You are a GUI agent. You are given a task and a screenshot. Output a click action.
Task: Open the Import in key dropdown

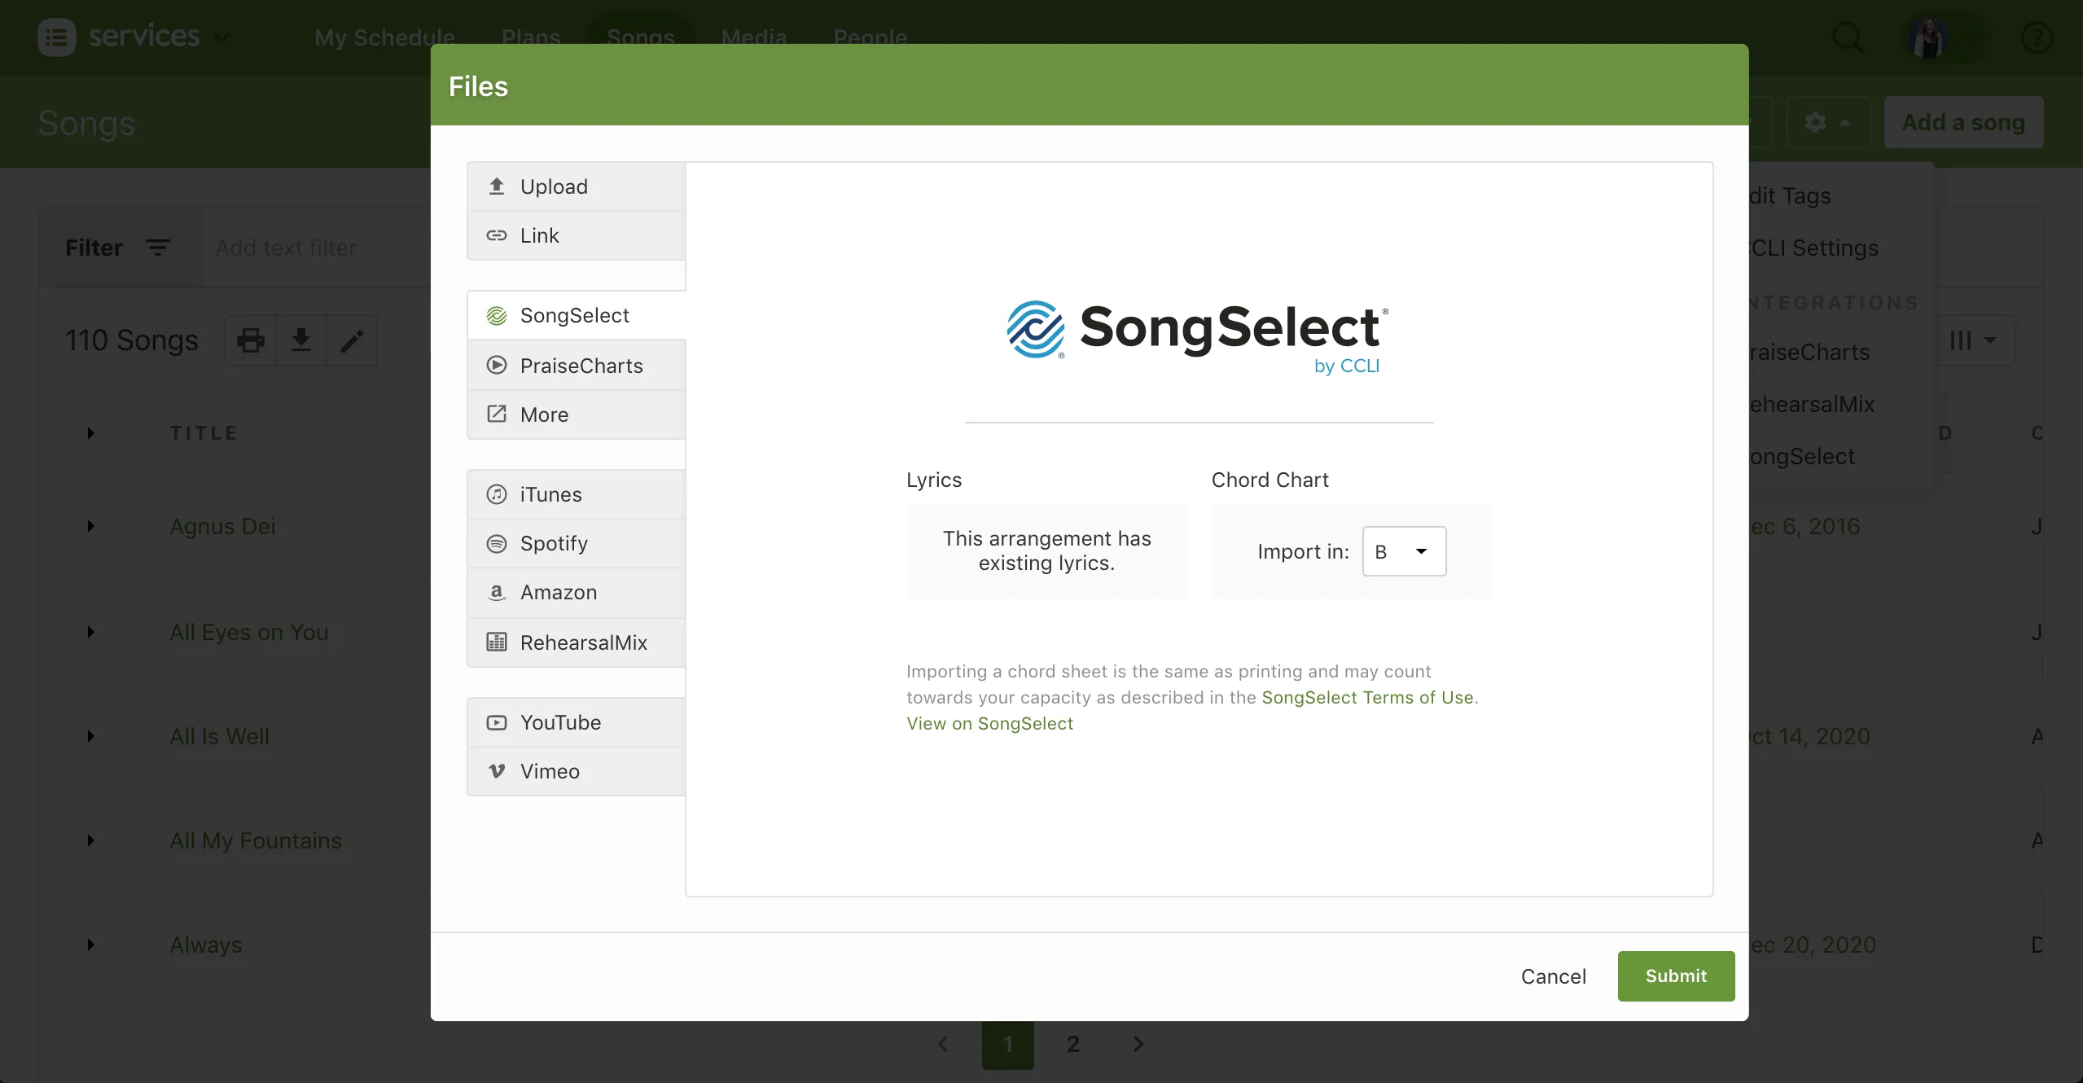point(1403,551)
